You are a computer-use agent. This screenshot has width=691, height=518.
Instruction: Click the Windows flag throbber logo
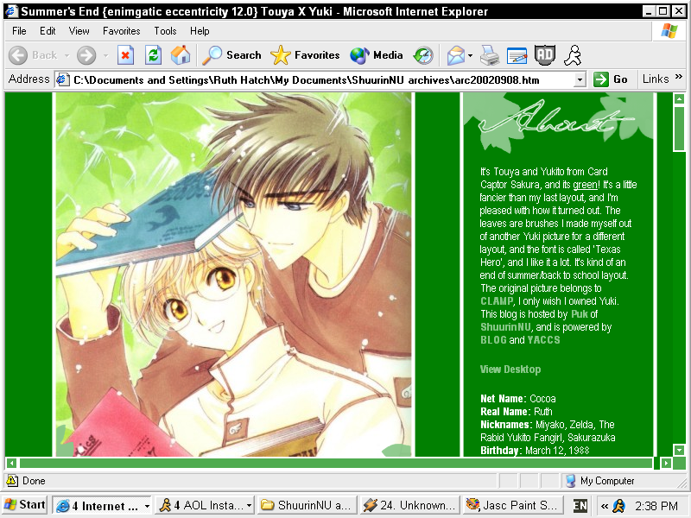tap(669, 31)
